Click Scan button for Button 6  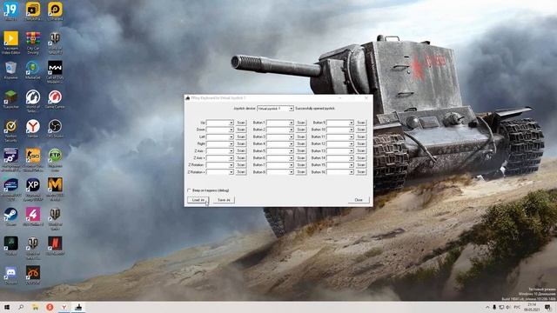(x=301, y=158)
